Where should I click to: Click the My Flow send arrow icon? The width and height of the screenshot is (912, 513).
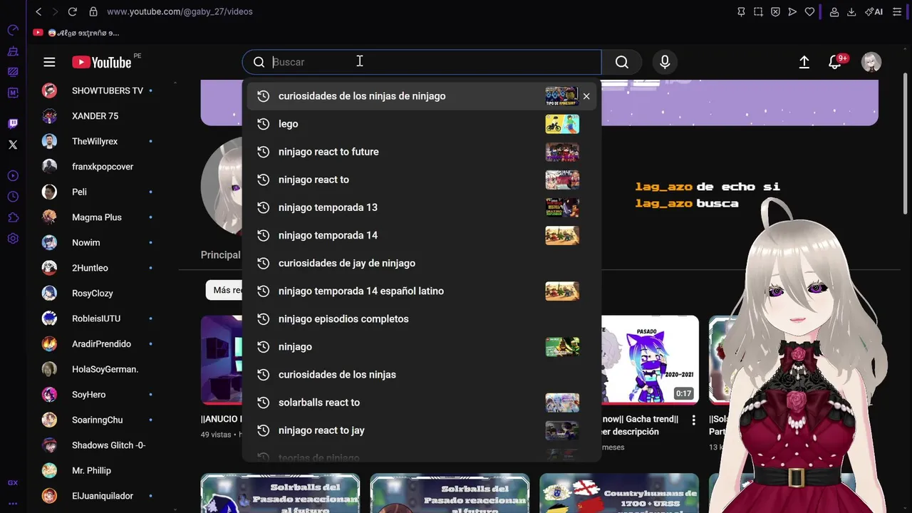792,11
